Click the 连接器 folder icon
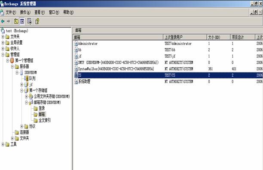 (17, 132)
